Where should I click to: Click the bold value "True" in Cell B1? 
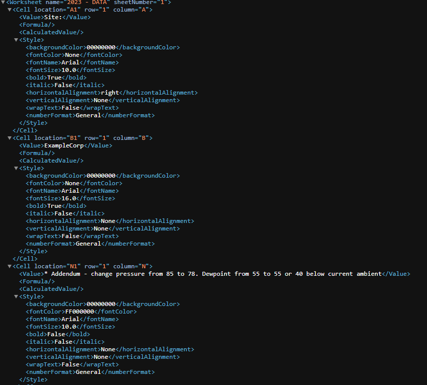[54, 206]
